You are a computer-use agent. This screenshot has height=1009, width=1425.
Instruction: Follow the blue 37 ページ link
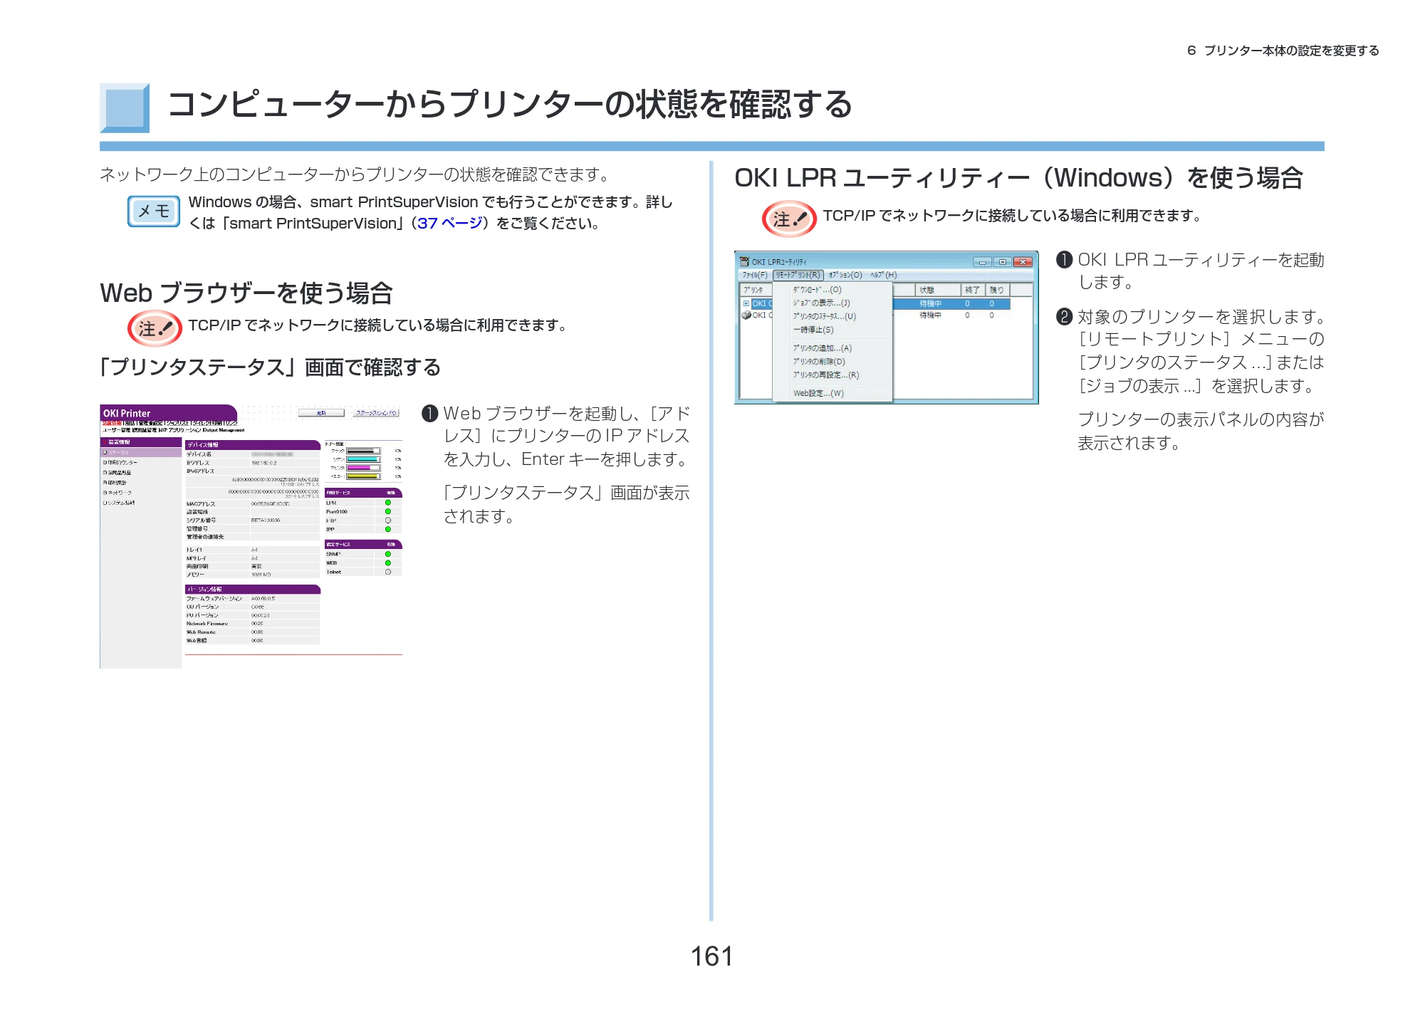tap(450, 224)
